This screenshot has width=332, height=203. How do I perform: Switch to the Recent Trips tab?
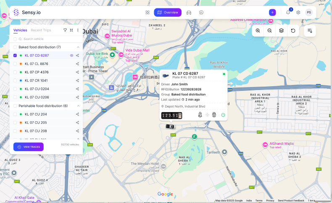(x=41, y=30)
